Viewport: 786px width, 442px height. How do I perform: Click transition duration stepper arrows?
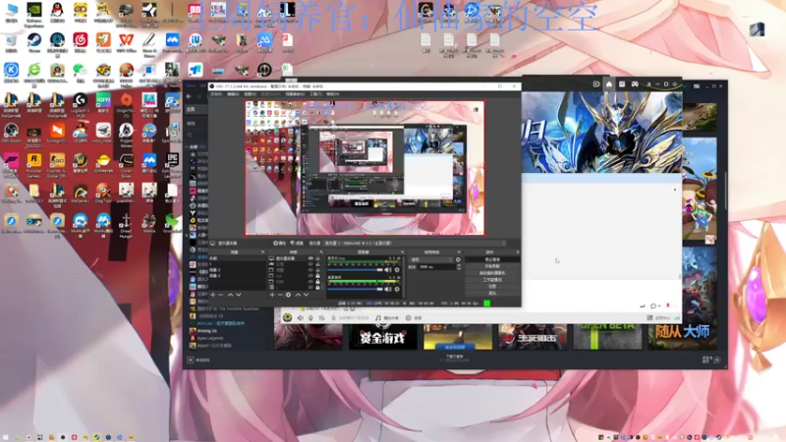click(x=459, y=267)
